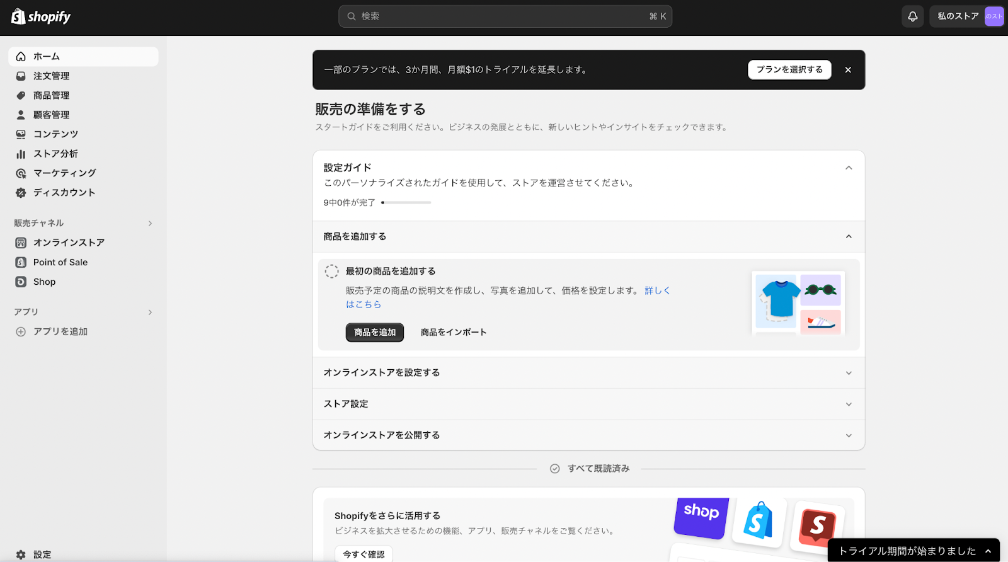
Task: Open オンラインストア in the sidebar
Action: coord(83,243)
